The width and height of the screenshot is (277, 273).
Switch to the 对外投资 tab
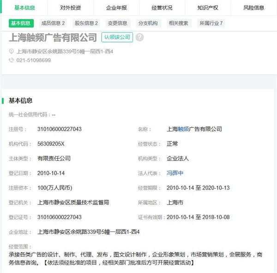pos(70,8)
